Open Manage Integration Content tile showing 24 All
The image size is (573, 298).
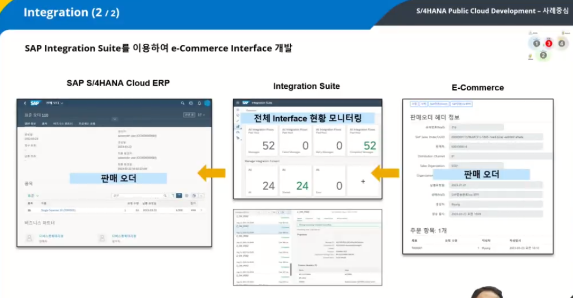coord(262,181)
